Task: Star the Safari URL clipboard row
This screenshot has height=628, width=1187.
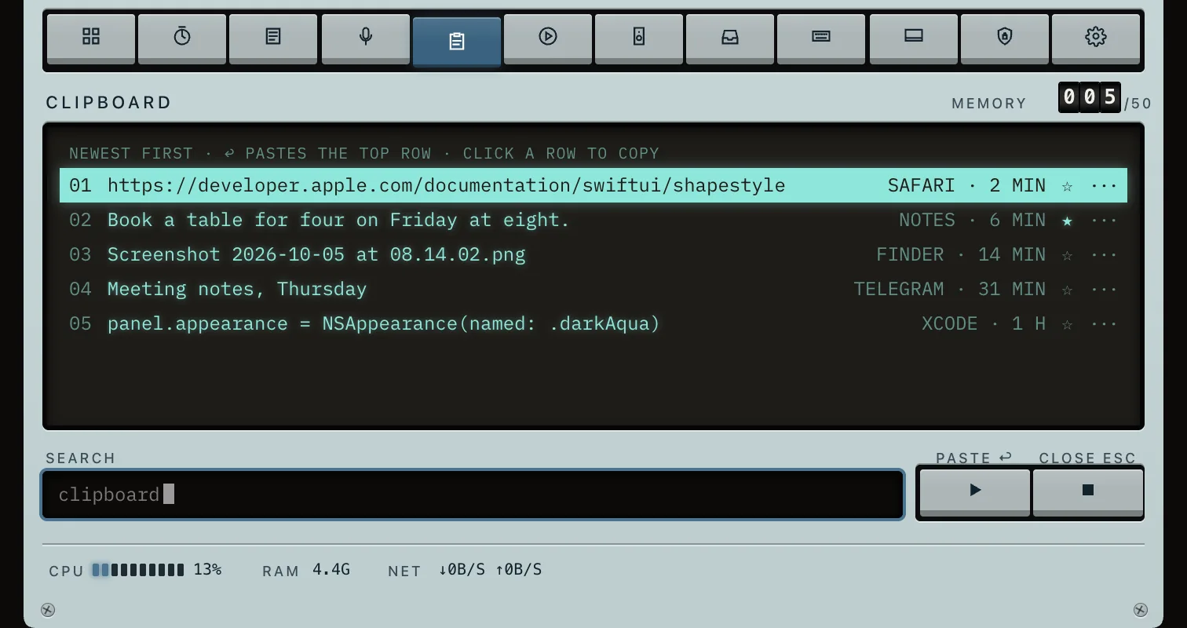Action: coord(1067,186)
